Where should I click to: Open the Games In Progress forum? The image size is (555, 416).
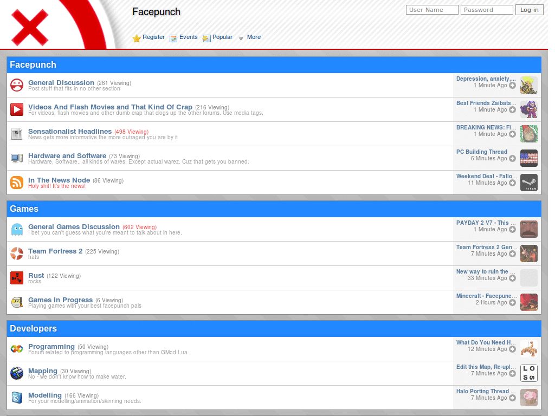(x=61, y=300)
